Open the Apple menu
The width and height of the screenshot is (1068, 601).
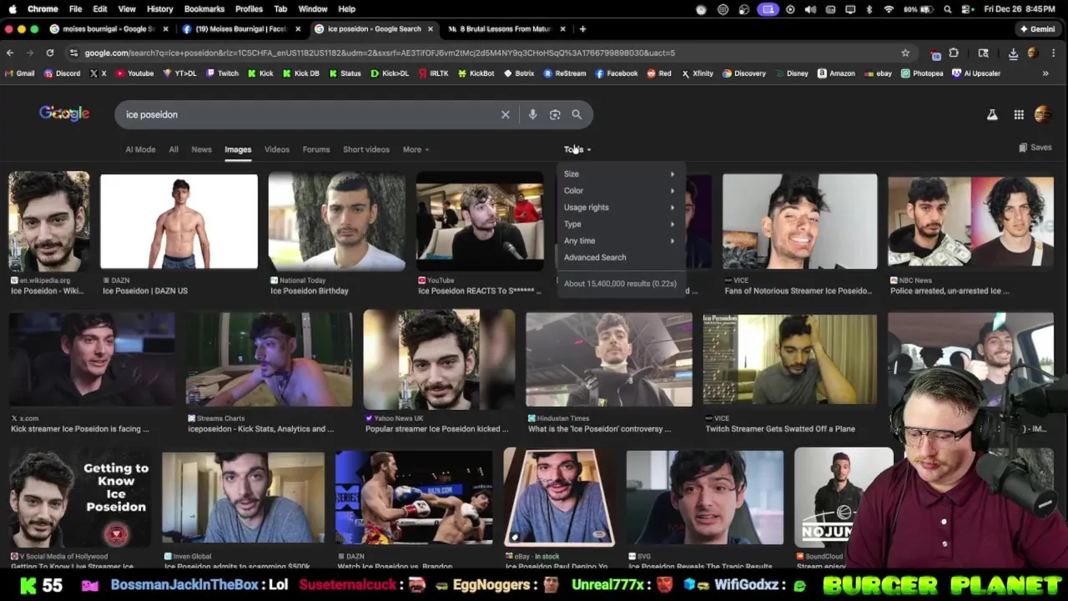click(12, 8)
